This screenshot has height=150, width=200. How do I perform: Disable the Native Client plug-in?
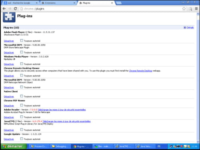point(9,97)
